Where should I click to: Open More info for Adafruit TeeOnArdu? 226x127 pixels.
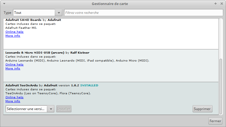[x=13, y=101]
